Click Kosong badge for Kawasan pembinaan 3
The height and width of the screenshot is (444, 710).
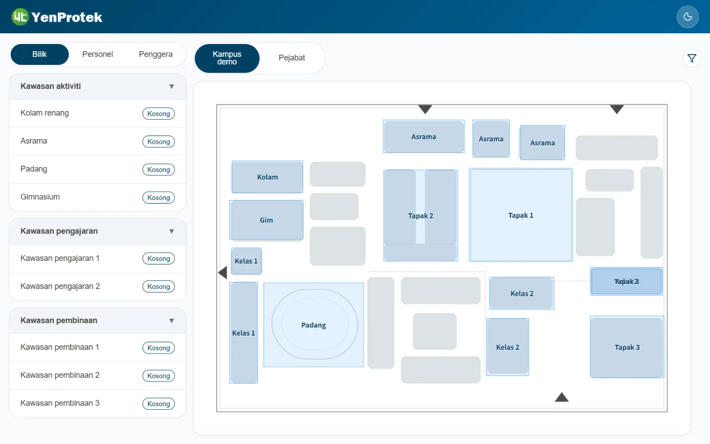pos(159,404)
